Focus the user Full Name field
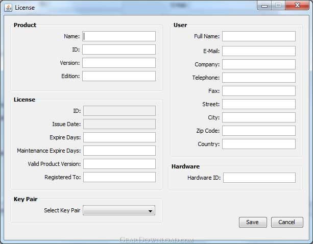Screen dimensions: 313x244 [258, 36]
